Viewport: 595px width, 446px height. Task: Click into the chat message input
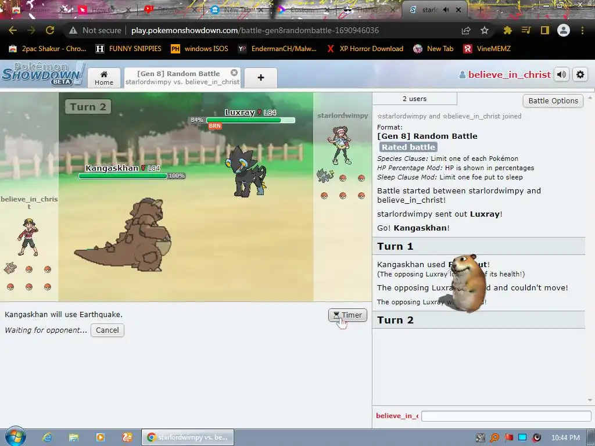tap(506, 416)
